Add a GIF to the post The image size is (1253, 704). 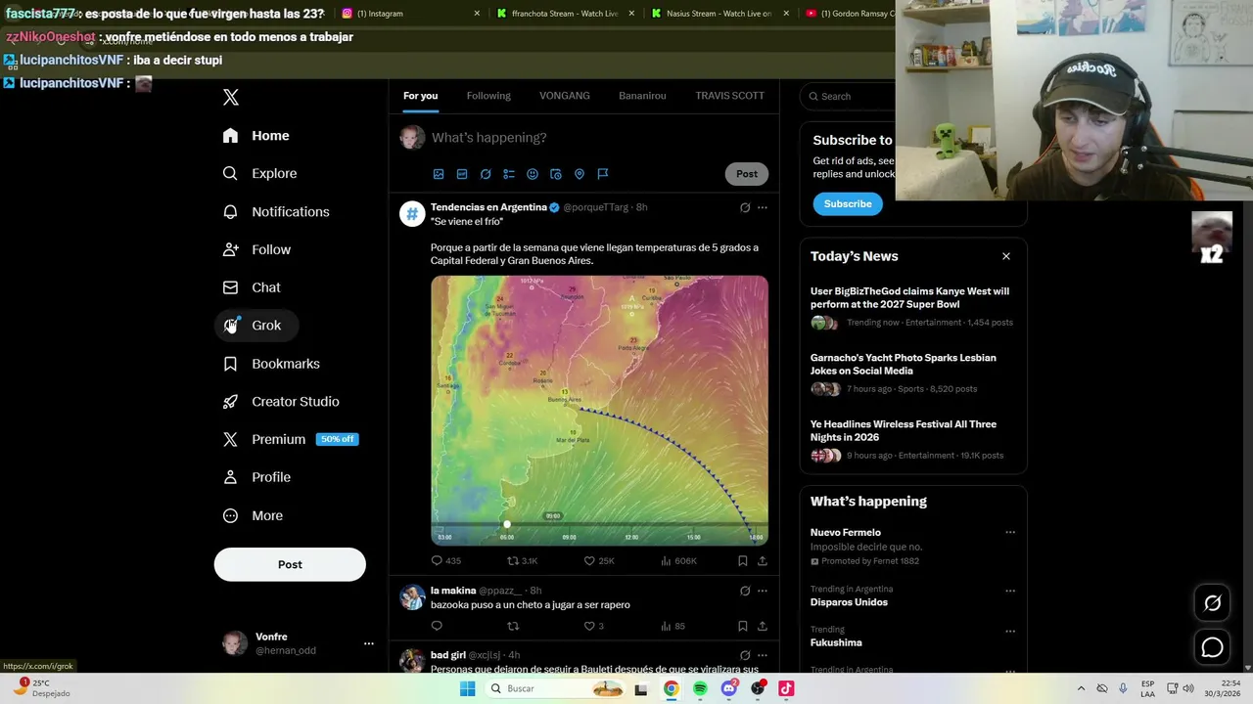[x=462, y=174]
